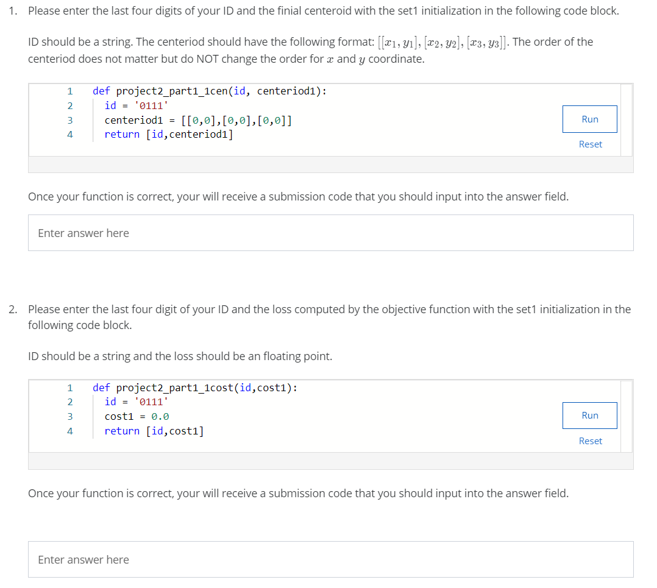Run the project2_part1_1cost code block
Screen dimensions: 657x588
(589, 416)
